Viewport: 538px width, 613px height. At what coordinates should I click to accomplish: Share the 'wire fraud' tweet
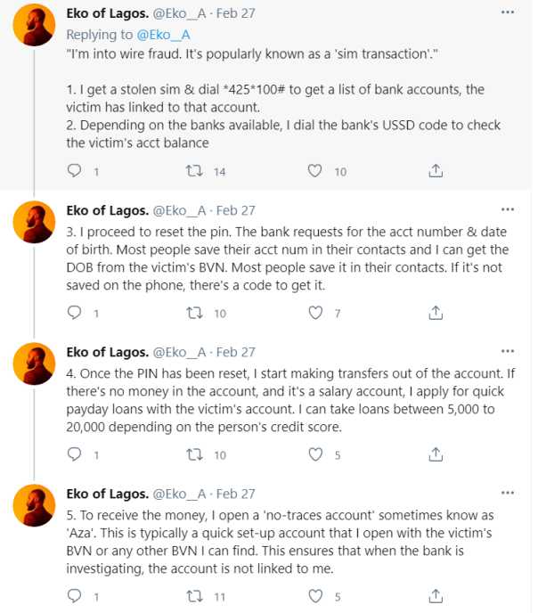(436, 171)
